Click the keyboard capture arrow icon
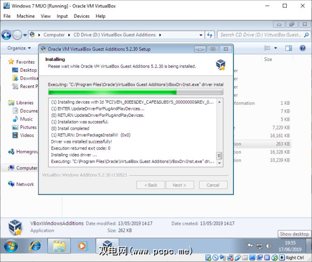This screenshot has width=312, height=262. pyautogui.click(x=282, y=258)
